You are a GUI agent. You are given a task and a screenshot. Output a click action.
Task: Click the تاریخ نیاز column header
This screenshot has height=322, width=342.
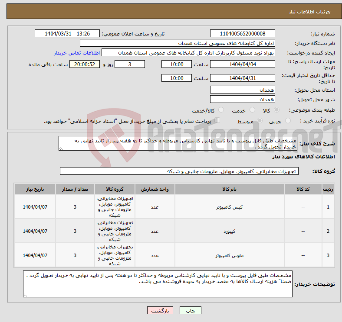click(x=35, y=189)
